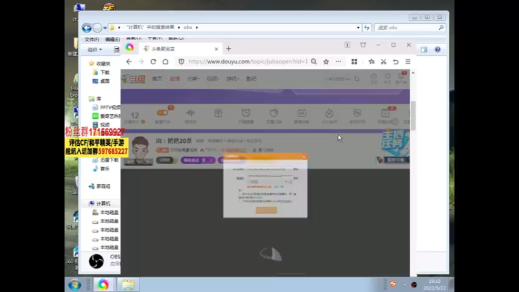This screenshot has height=292, width=519.
Task: Open the 火力全开 flame icon
Action: pyautogui.click(x=329, y=116)
